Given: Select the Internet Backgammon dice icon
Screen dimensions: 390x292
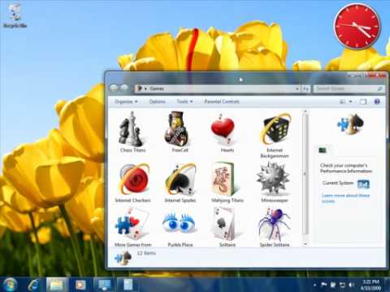Looking at the screenshot, I should [275, 128].
